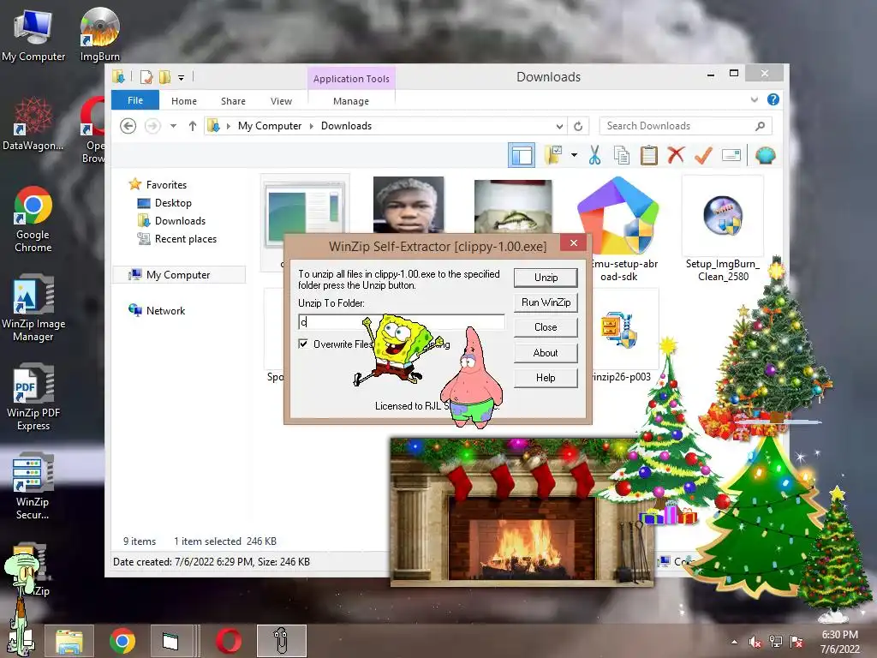
Task: Open the Manage ribbon tab
Action: tap(351, 101)
